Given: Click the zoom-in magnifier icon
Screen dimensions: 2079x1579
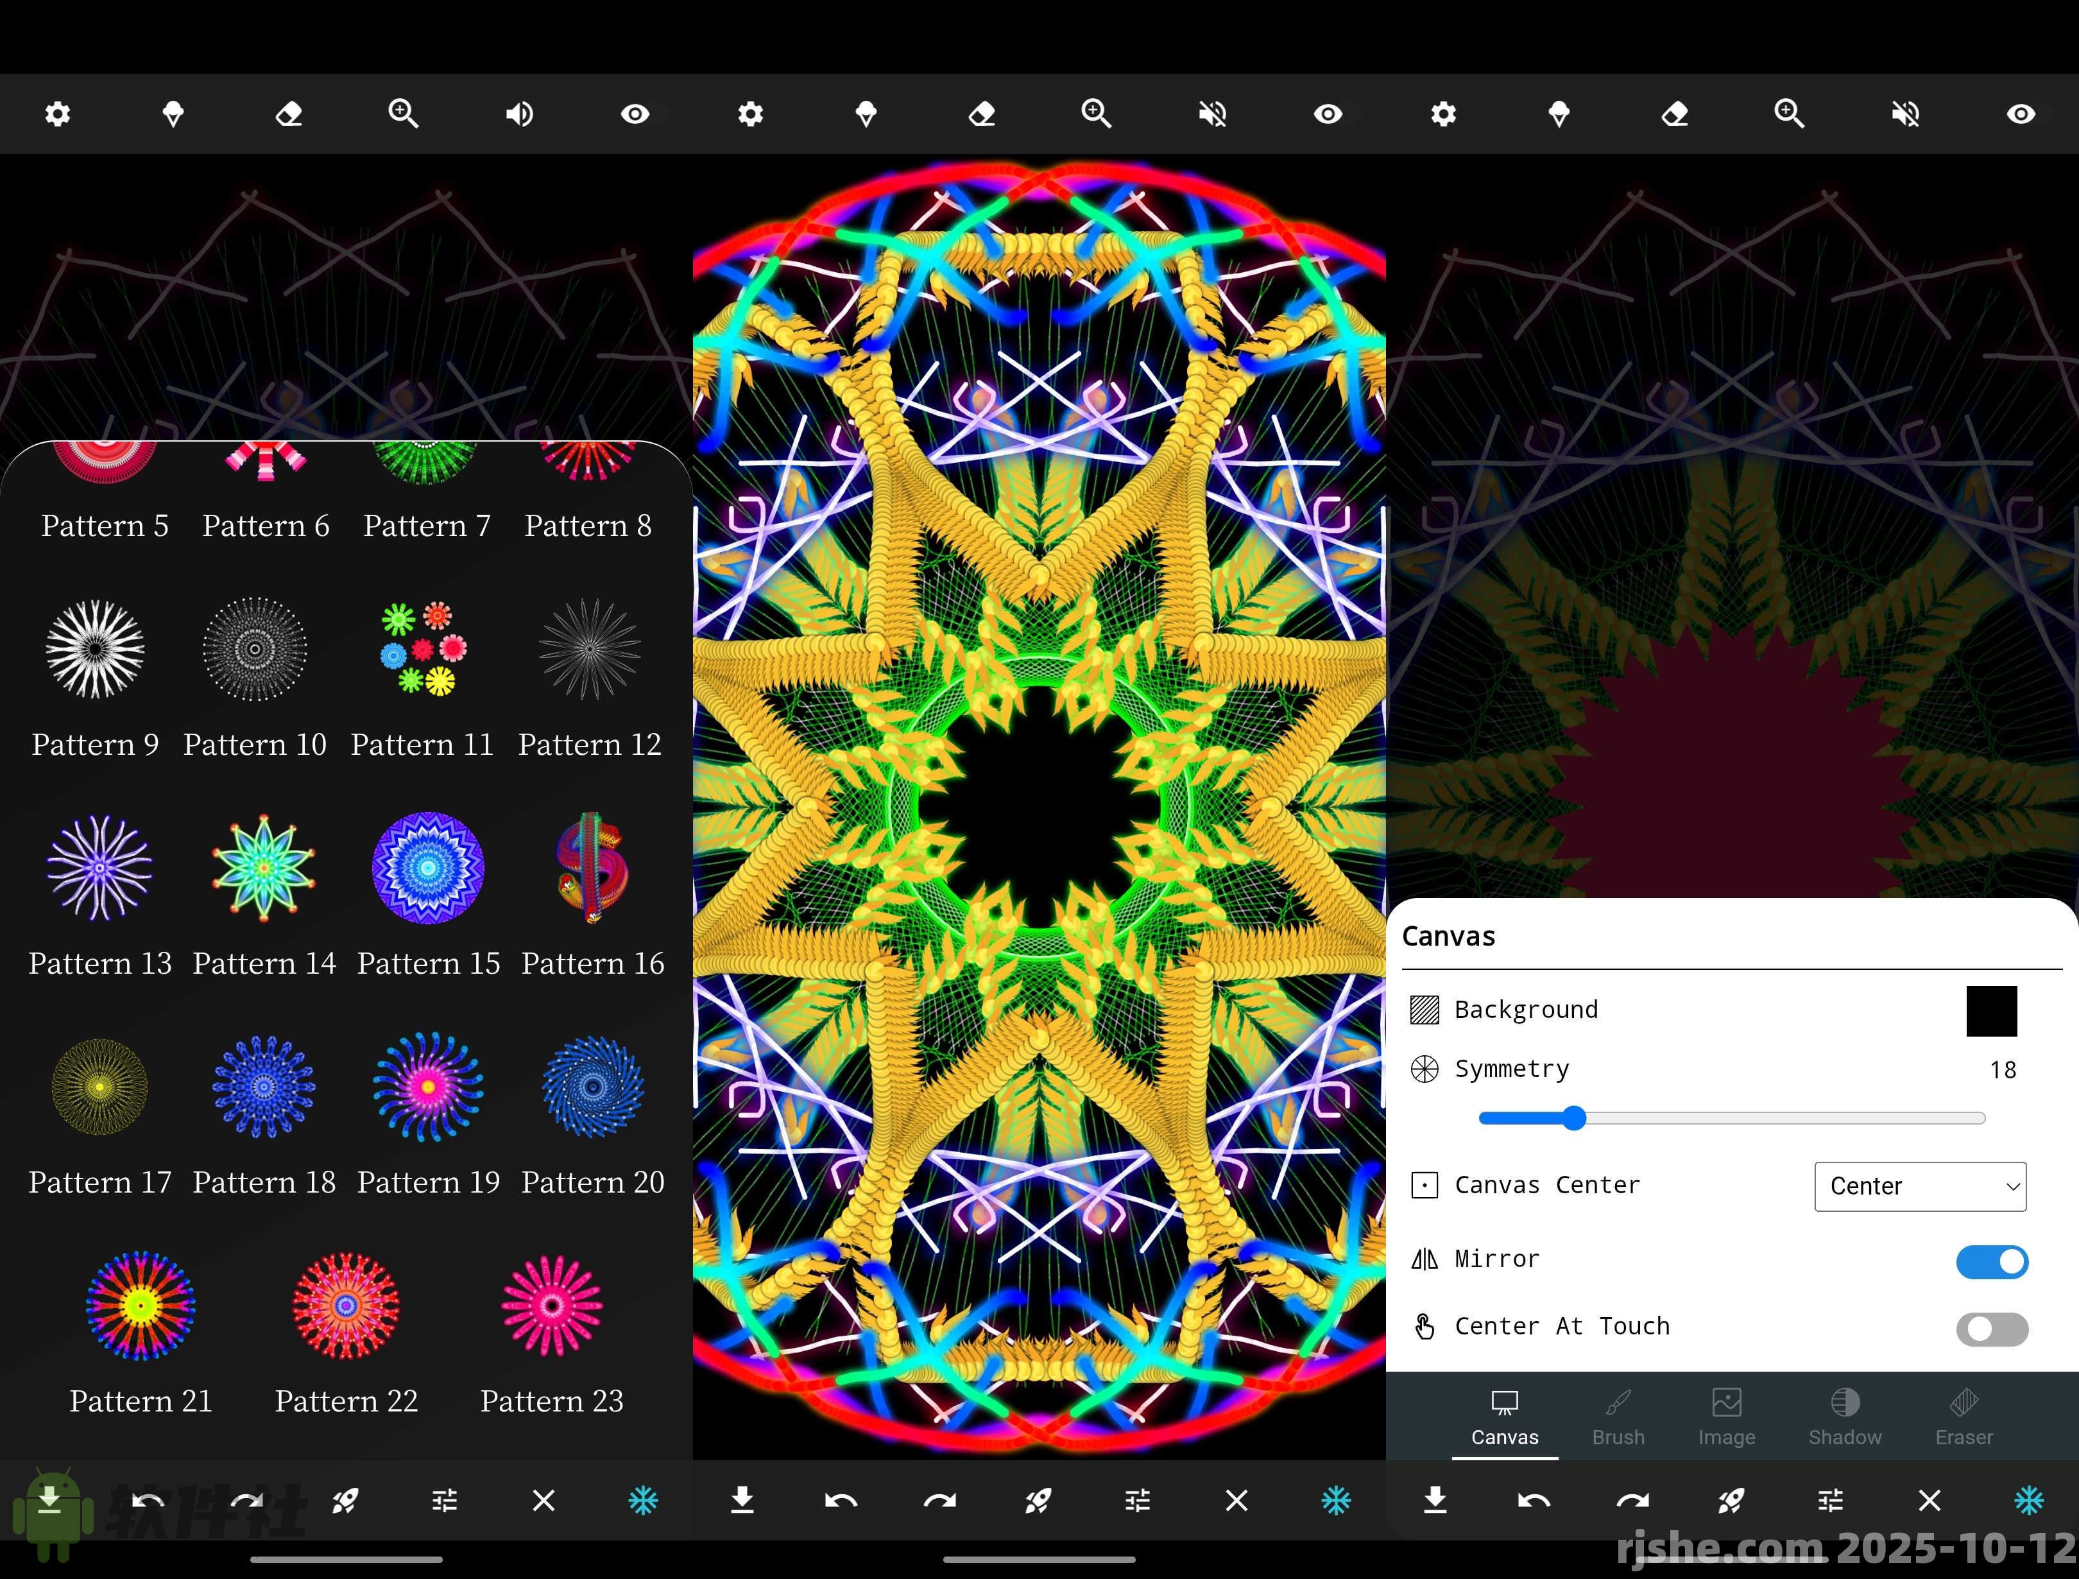Looking at the screenshot, I should 403,113.
